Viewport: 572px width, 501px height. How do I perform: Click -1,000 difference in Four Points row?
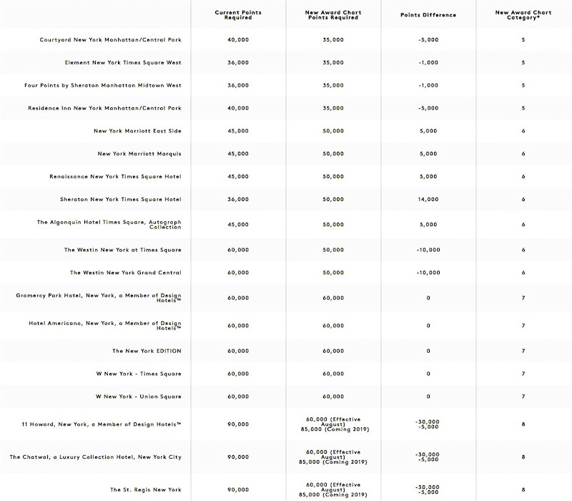[x=428, y=85]
